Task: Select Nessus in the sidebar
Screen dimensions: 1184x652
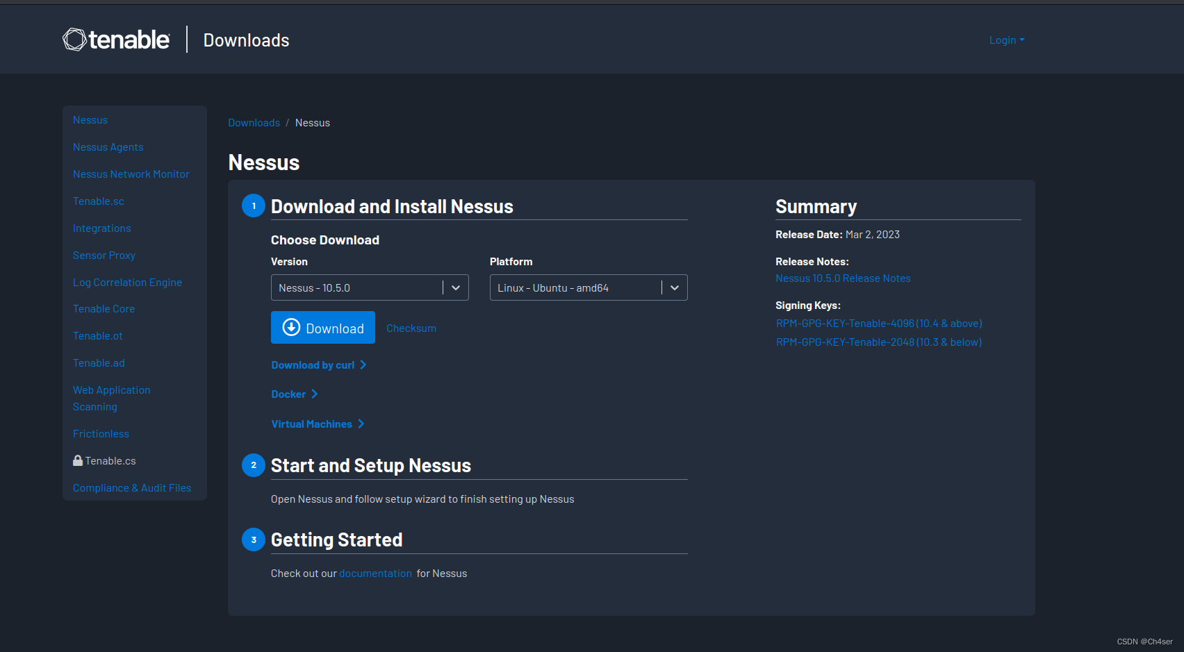Action: pos(90,120)
